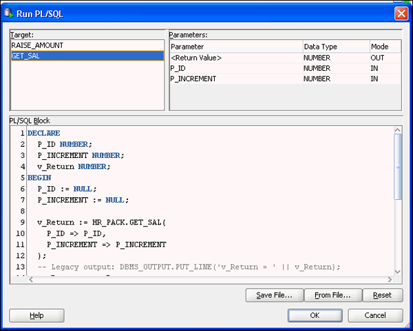The height and width of the screenshot is (331, 413).
Task: Click the scroll right arrow of code editor
Action: 390,279
